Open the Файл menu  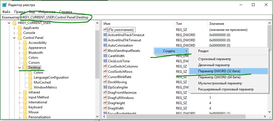coord(6,12)
